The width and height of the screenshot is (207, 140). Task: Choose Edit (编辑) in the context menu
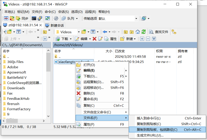point(102,70)
